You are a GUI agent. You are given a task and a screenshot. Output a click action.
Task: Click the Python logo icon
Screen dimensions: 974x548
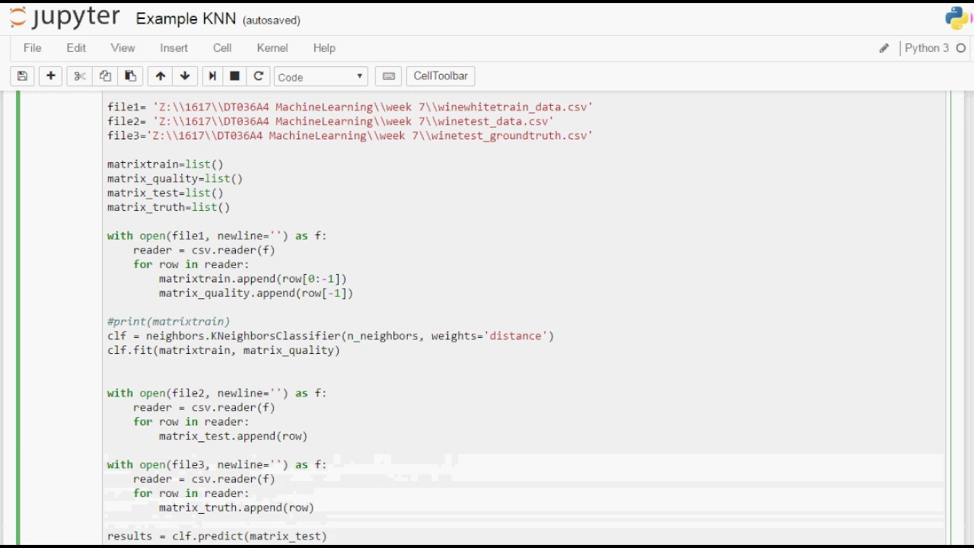pos(956,18)
